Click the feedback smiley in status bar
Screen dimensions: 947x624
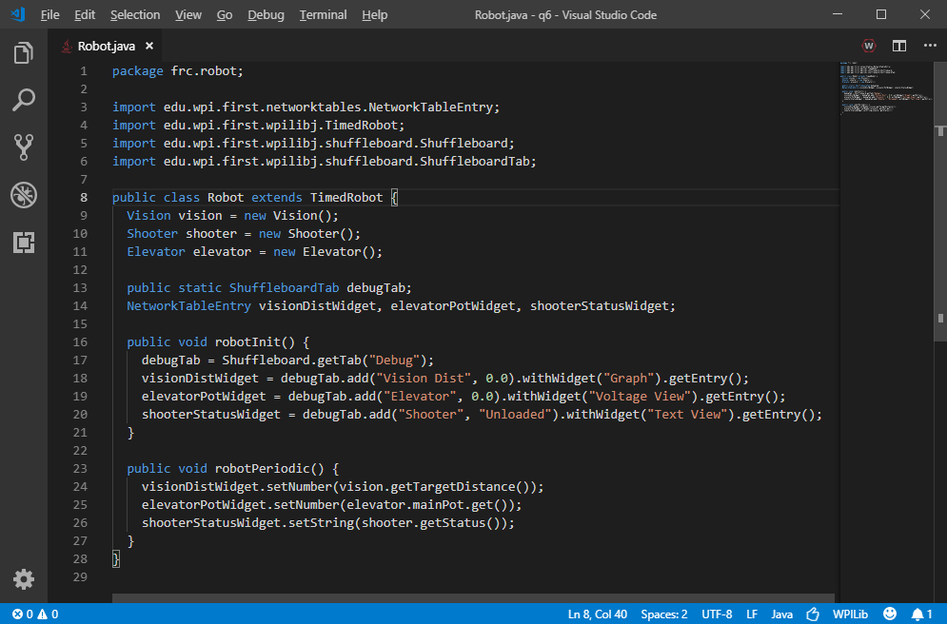point(890,614)
